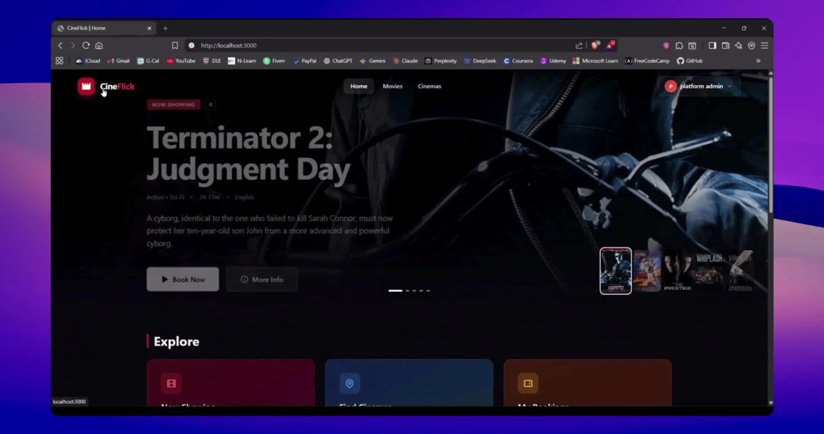Open the apps grid icon in bookmarks bar
The image size is (824, 434).
tap(59, 61)
